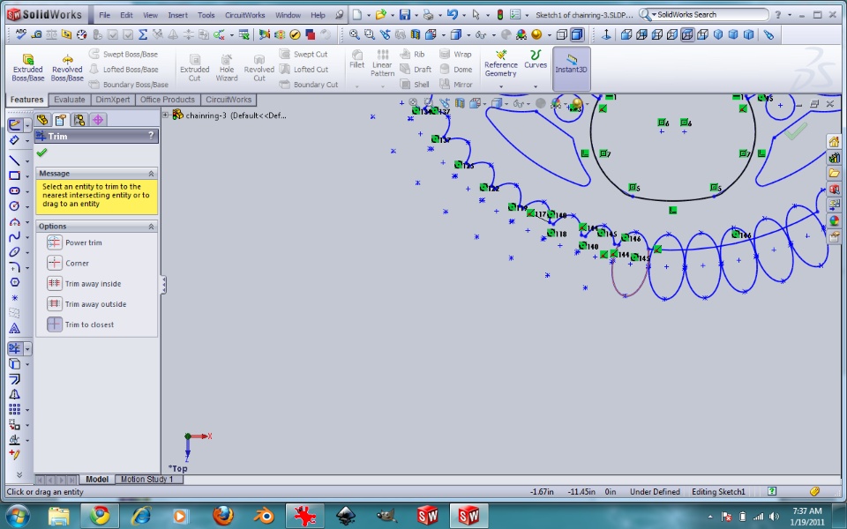Select the Lofted Cut tool
The image size is (847, 529).
click(x=304, y=69)
